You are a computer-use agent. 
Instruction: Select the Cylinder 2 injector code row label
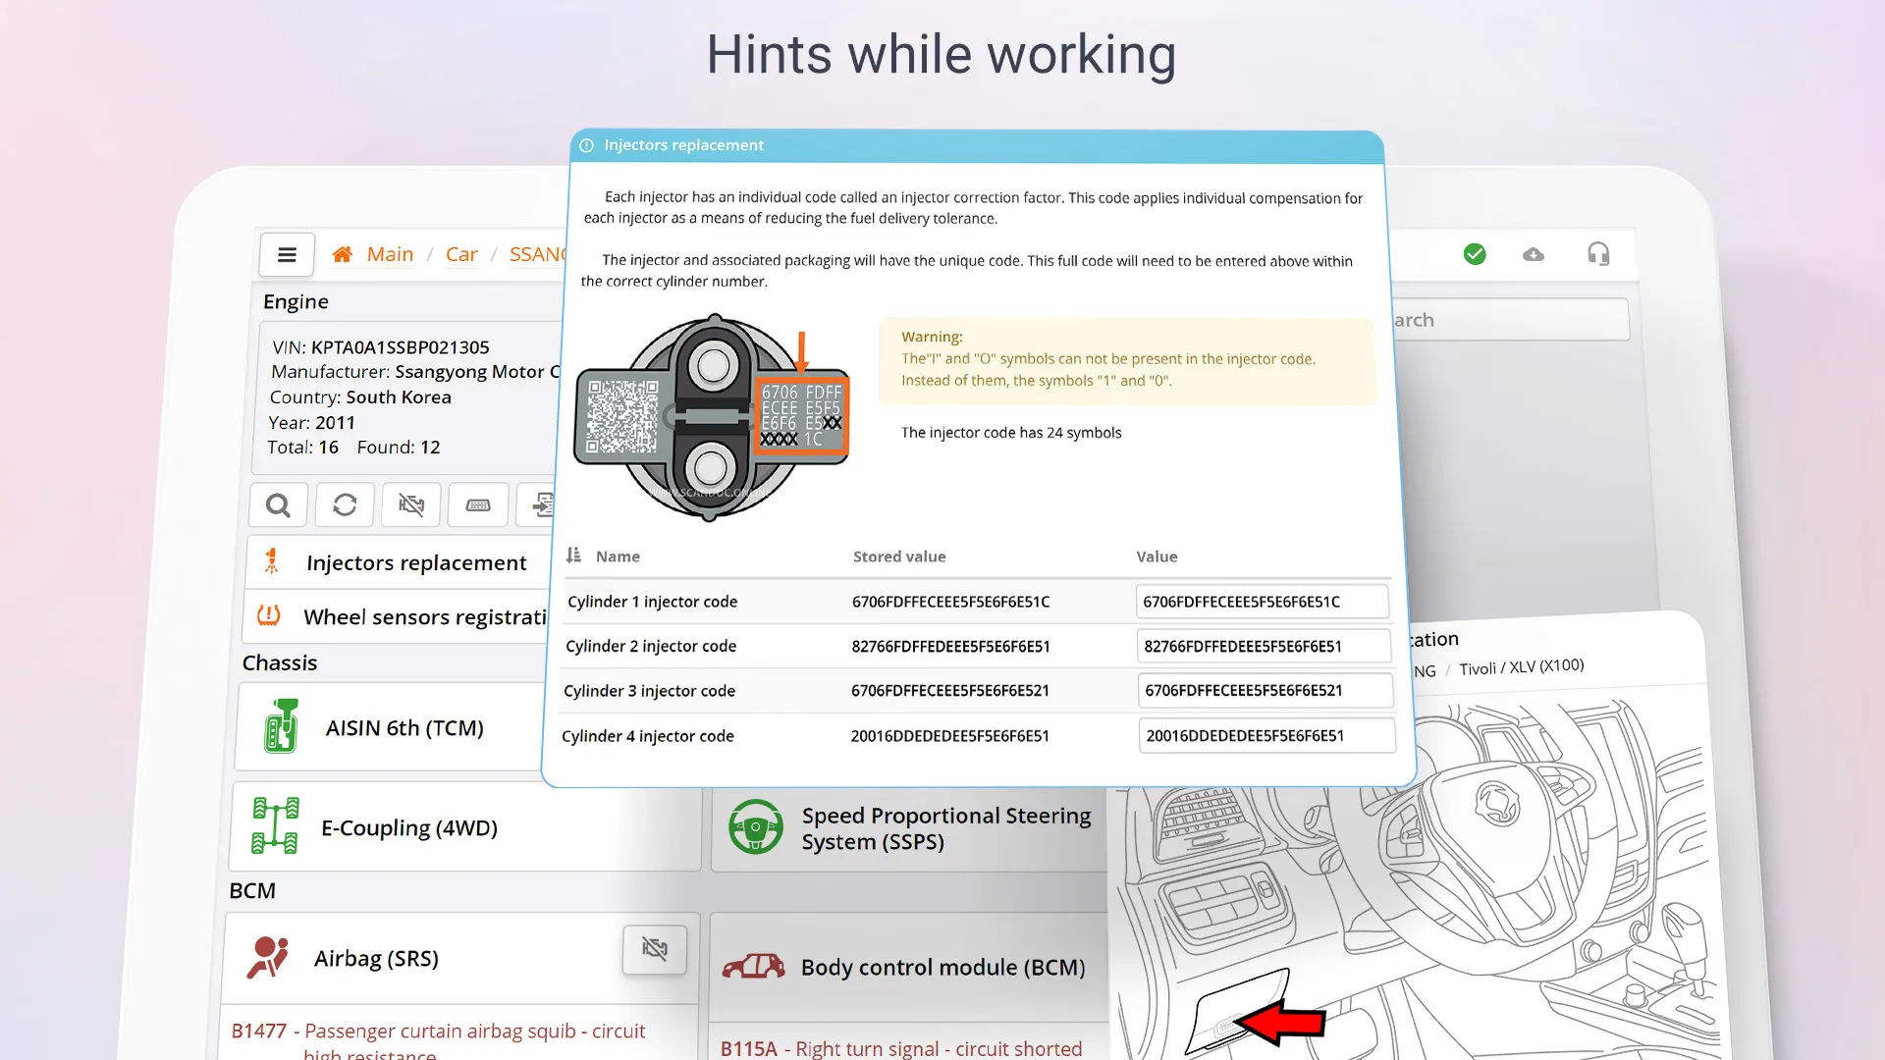pos(650,646)
